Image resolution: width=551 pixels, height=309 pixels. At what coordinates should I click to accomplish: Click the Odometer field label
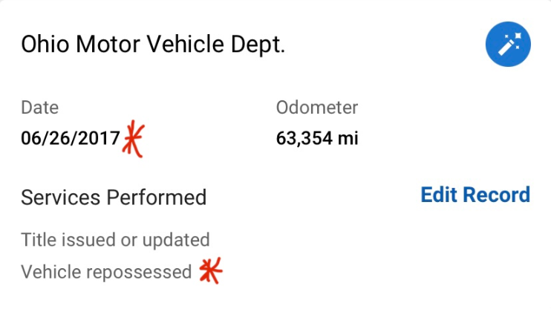coord(317,107)
